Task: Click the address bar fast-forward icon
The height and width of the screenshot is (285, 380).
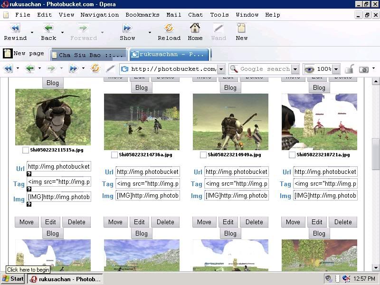Action: coord(73,69)
